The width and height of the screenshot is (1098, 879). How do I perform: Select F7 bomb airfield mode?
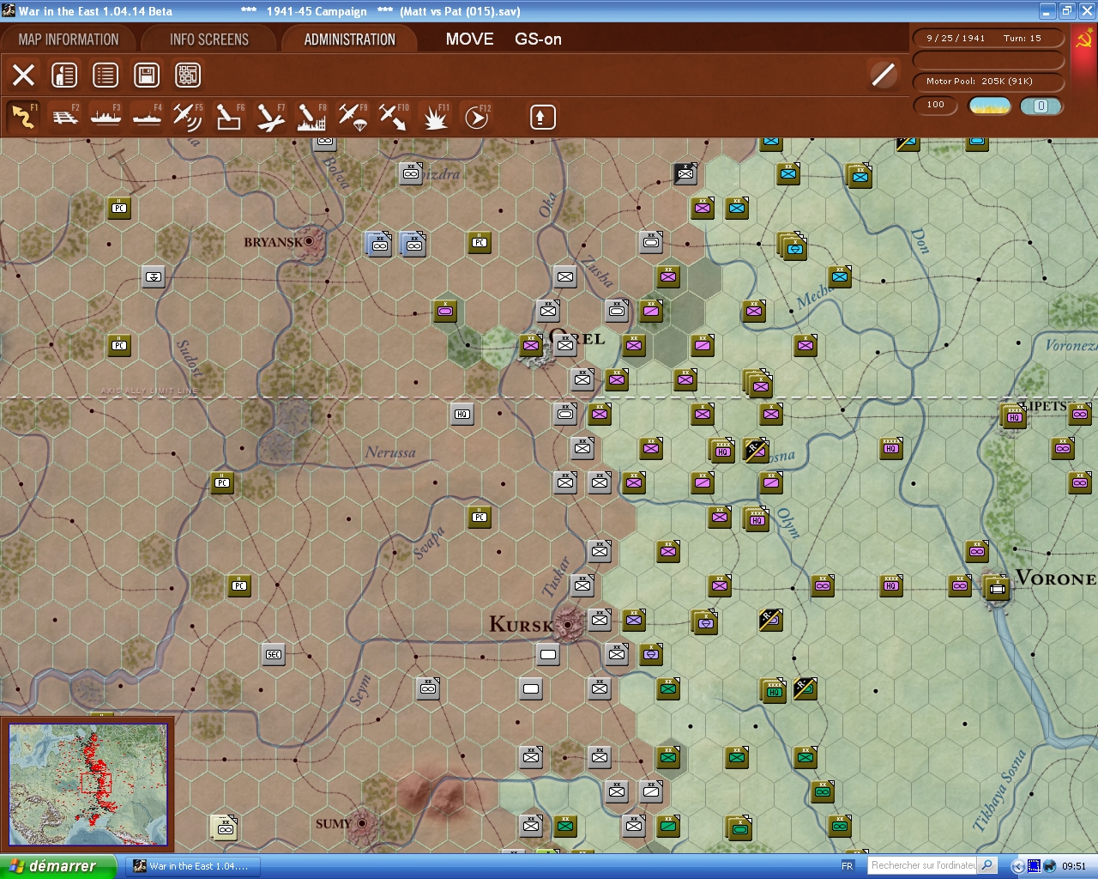[270, 117]
